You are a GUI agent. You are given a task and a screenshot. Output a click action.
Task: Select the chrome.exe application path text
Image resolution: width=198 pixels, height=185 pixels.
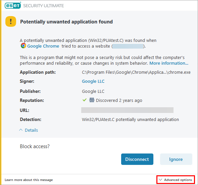point(136,72)
